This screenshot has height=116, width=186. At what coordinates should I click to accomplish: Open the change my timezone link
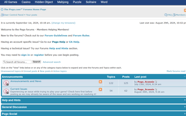click(63, 23)
